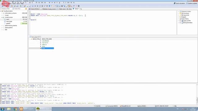This screenshot has height=111, width=198.
Task: Collapse the mysql_course database node
Action: click(2, 17)
